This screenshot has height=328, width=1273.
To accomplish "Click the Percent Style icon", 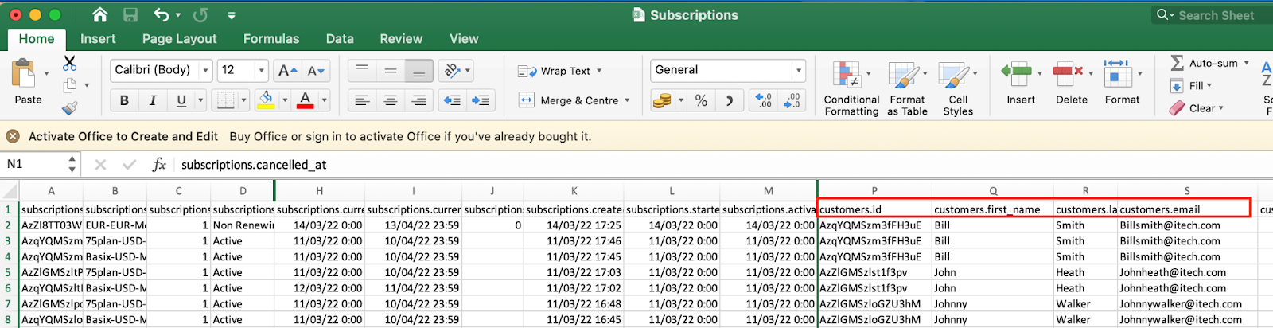I will point(701,100).
